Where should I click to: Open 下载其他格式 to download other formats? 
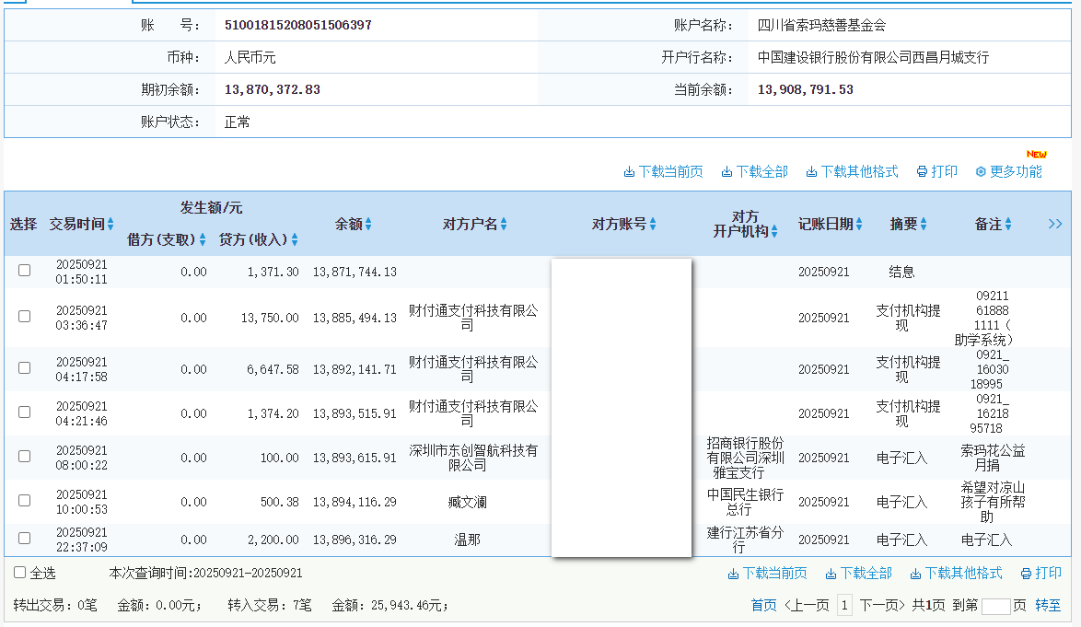pos(811,171)
